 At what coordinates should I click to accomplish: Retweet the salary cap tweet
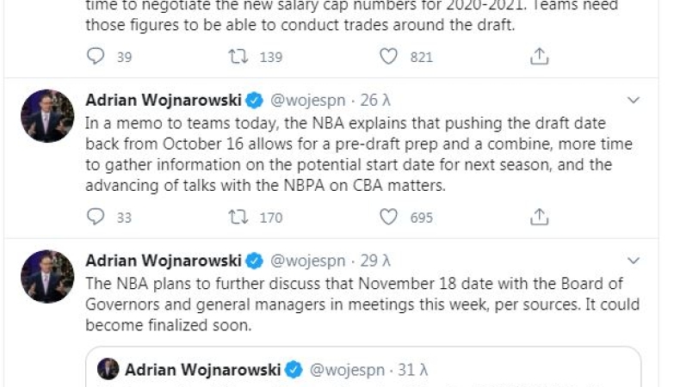click(238, 57)
